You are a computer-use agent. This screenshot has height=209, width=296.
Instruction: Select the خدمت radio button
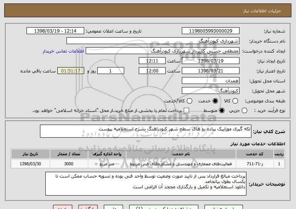pos(215,101)
